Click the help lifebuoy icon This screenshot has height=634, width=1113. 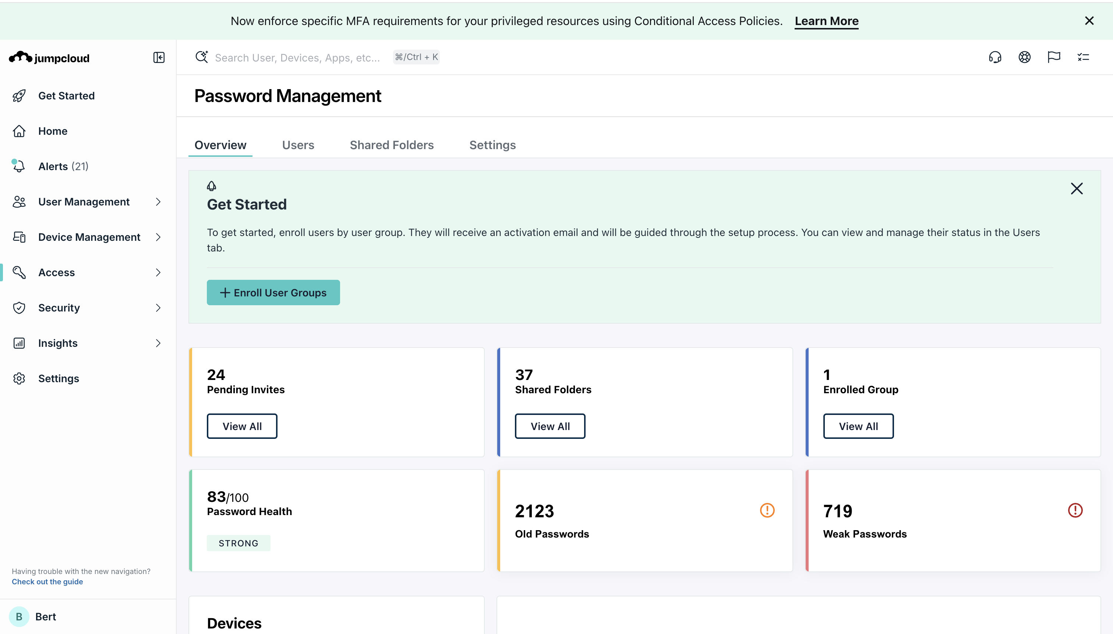click(1024, 57)
